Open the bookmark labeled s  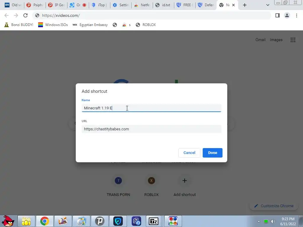click(127, 25)
